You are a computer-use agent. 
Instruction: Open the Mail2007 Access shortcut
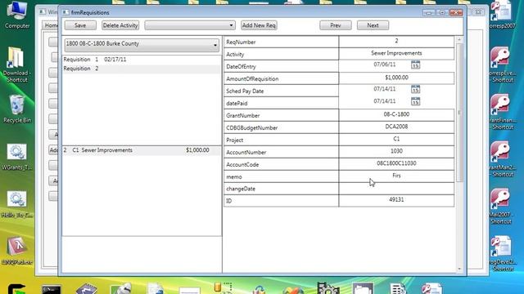(501, 207)
